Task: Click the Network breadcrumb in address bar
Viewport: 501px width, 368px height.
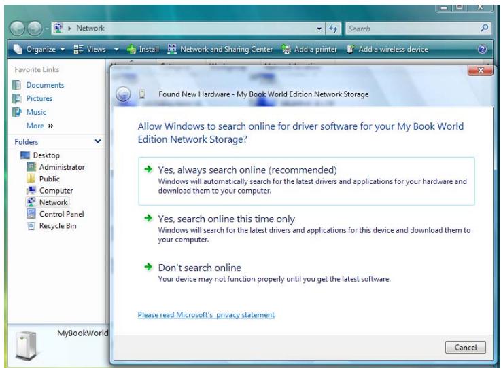Action: [x=90, y=28]
